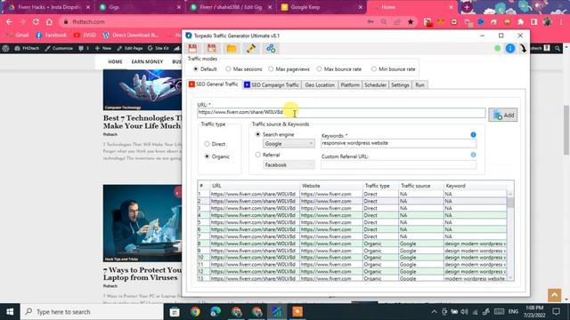Click Chrome back arrow

coord(9,21)
